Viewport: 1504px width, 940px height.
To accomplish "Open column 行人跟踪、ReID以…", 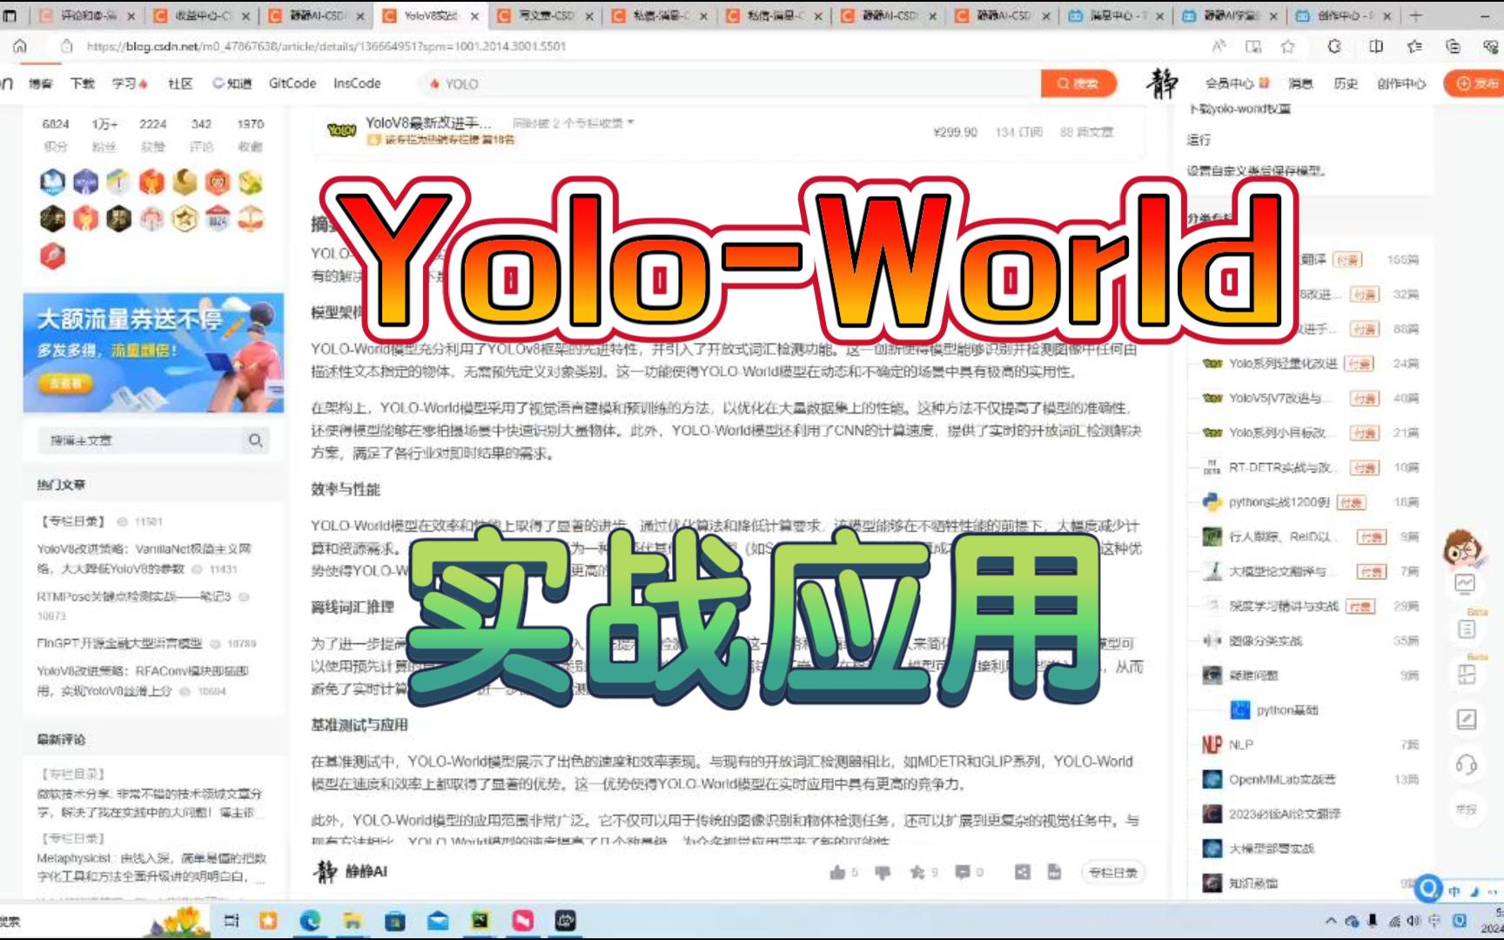I will pyautogui.click(x=1279, y=537).
